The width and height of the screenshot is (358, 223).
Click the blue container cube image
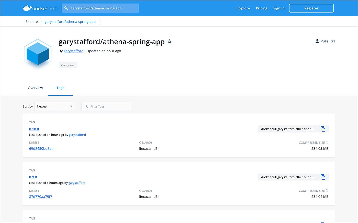[x=38, y=53]
